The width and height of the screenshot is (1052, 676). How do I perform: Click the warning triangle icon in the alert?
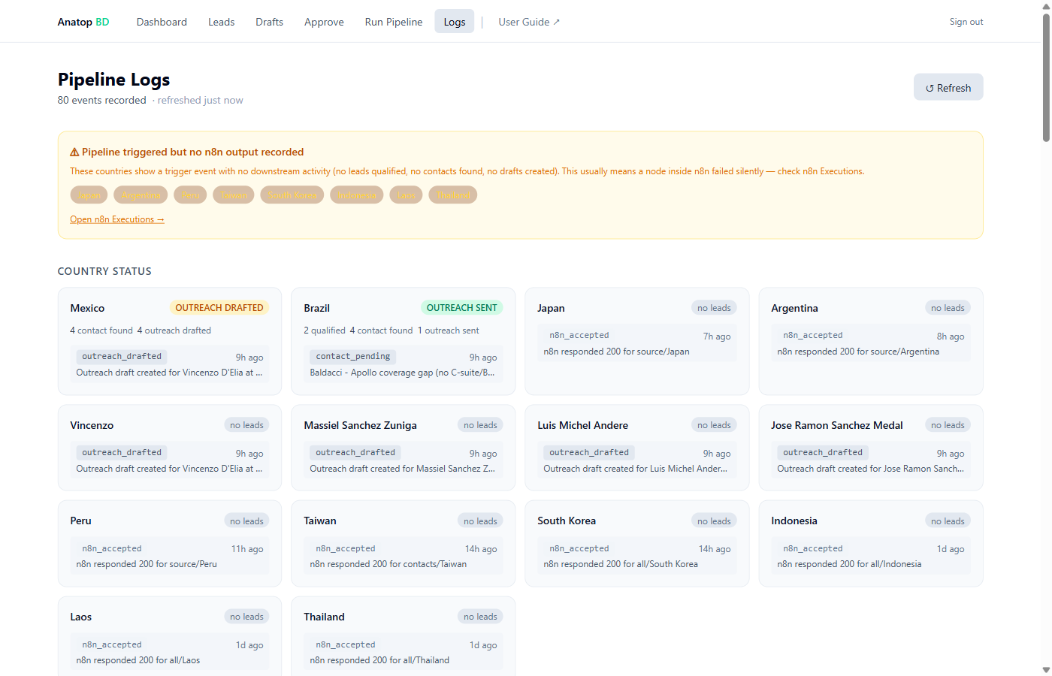[x=74, y=152]
